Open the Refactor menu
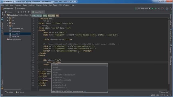 [39, 5]
